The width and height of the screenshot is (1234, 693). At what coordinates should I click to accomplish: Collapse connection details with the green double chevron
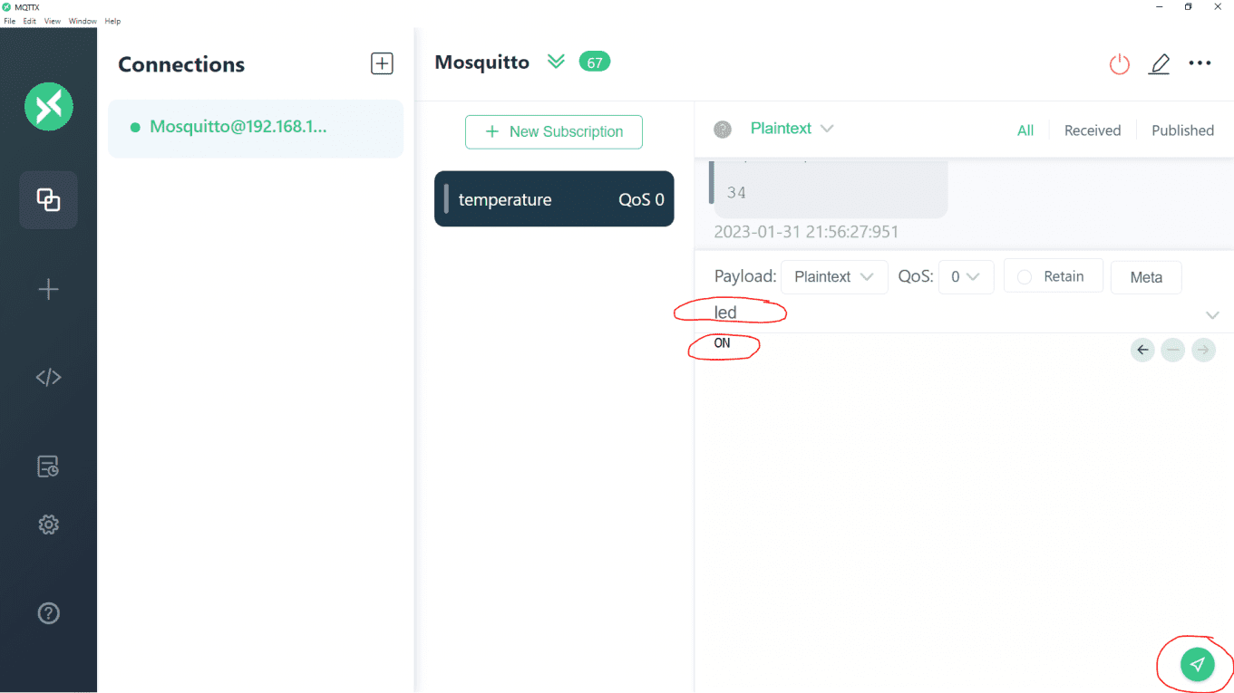click(x=556, y=62)
